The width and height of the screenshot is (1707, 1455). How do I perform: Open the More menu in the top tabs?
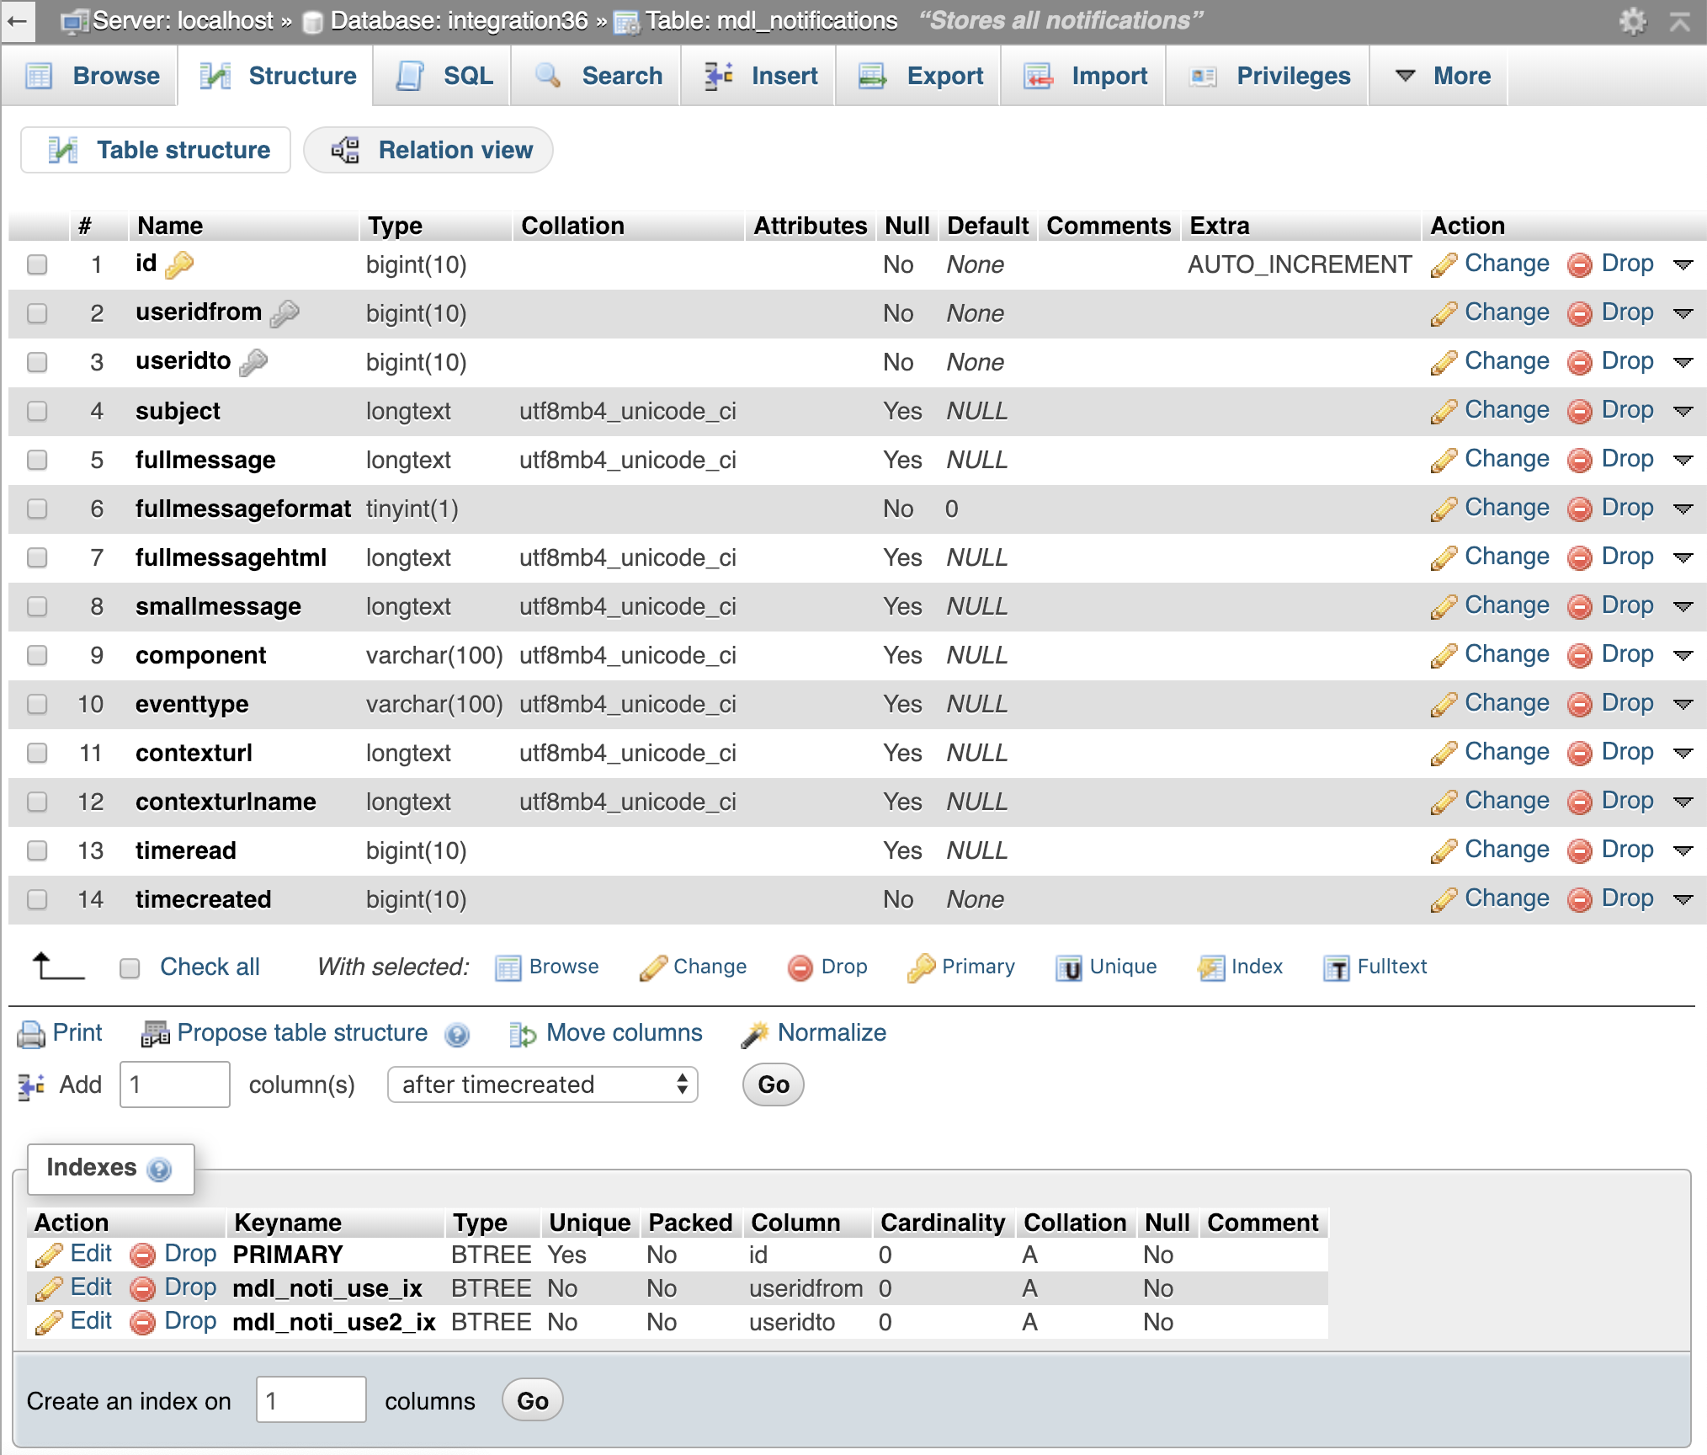tap(1440, 76)
